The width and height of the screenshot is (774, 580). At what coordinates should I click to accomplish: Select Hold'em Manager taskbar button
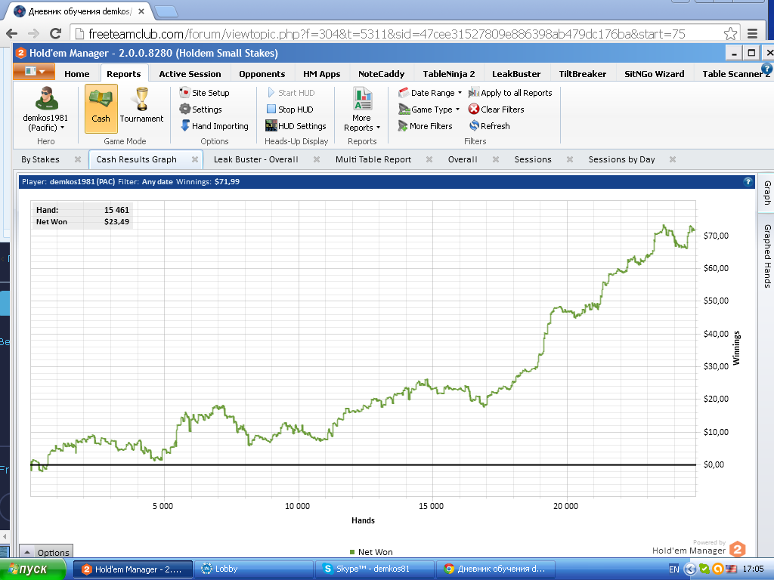coord(133,569)
